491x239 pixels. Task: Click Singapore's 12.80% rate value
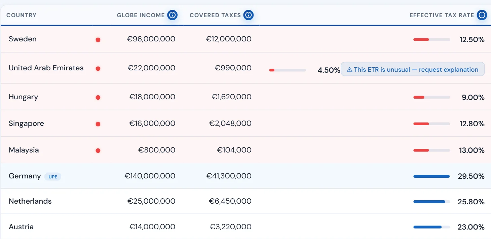pos(472,124)
